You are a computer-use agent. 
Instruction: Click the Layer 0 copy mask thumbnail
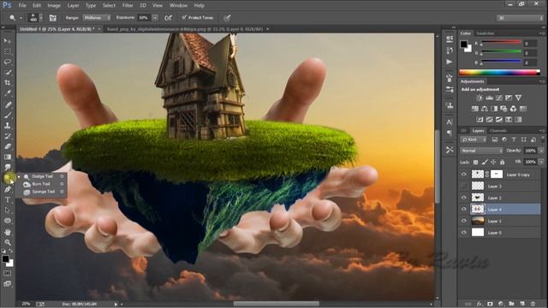point(497,175)
